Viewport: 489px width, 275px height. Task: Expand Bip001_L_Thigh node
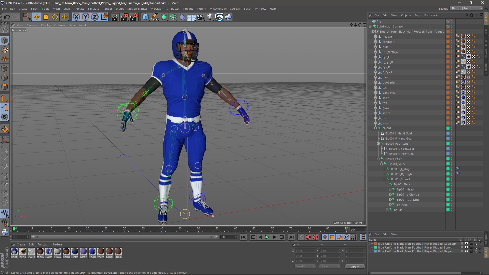[x=384, y=169]
